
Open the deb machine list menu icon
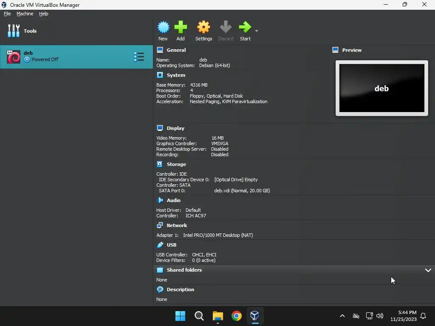139,57
